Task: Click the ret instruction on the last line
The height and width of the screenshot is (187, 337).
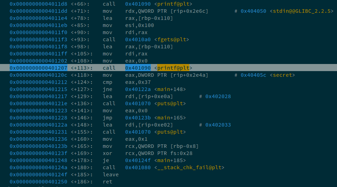Action: (107, 182)
